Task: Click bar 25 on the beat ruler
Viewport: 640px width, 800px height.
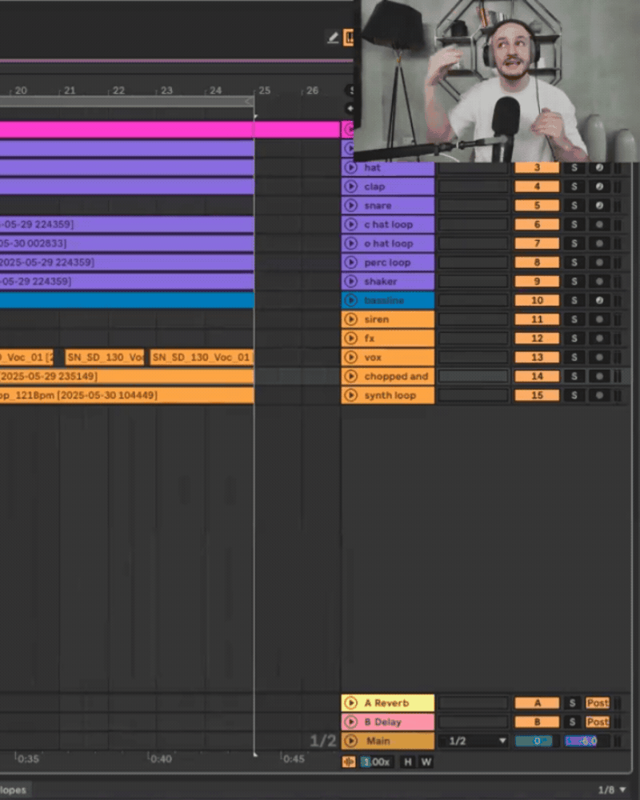Action: (264, 90)
